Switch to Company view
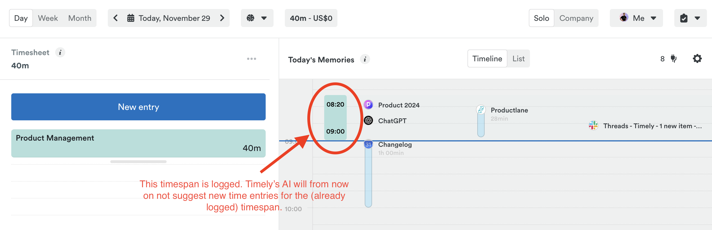The width and height of the screenshot is (712, 230). point(576,18)
